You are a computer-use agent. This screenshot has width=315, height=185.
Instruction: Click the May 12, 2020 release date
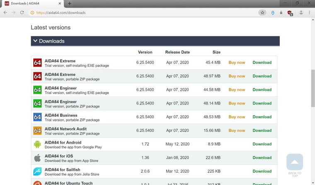[x=177, y=144]
